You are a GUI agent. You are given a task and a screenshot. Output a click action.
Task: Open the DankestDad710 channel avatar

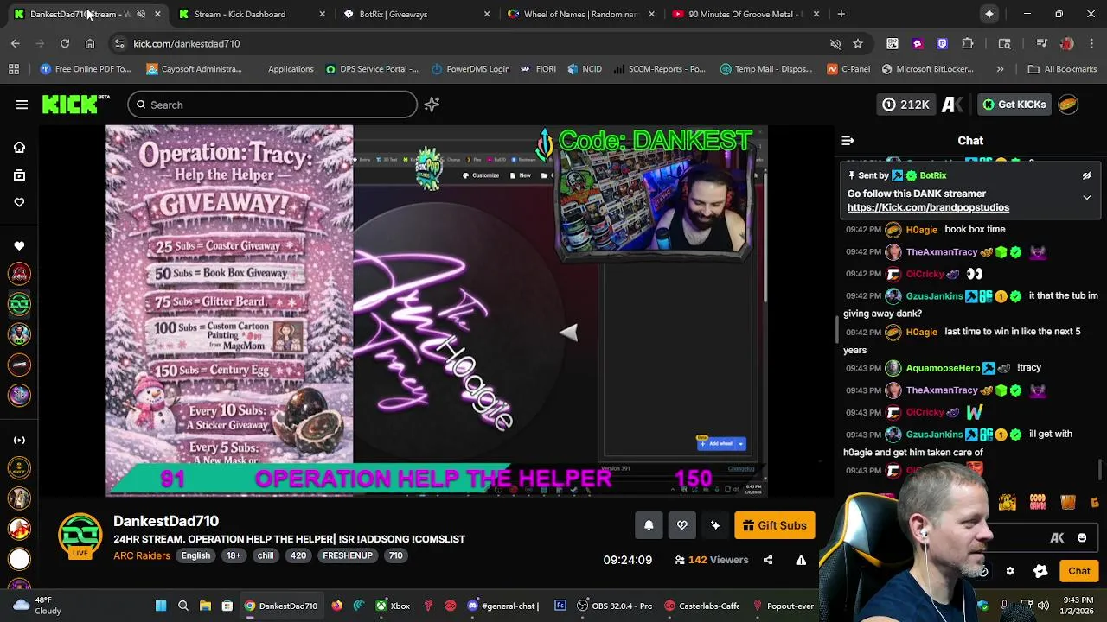[80, 536]
